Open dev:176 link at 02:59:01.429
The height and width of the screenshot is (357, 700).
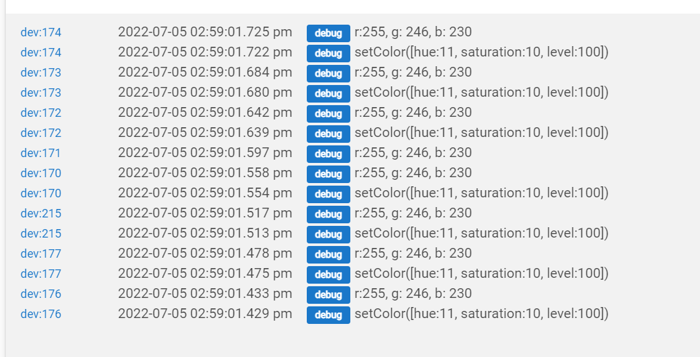point(41,314)
